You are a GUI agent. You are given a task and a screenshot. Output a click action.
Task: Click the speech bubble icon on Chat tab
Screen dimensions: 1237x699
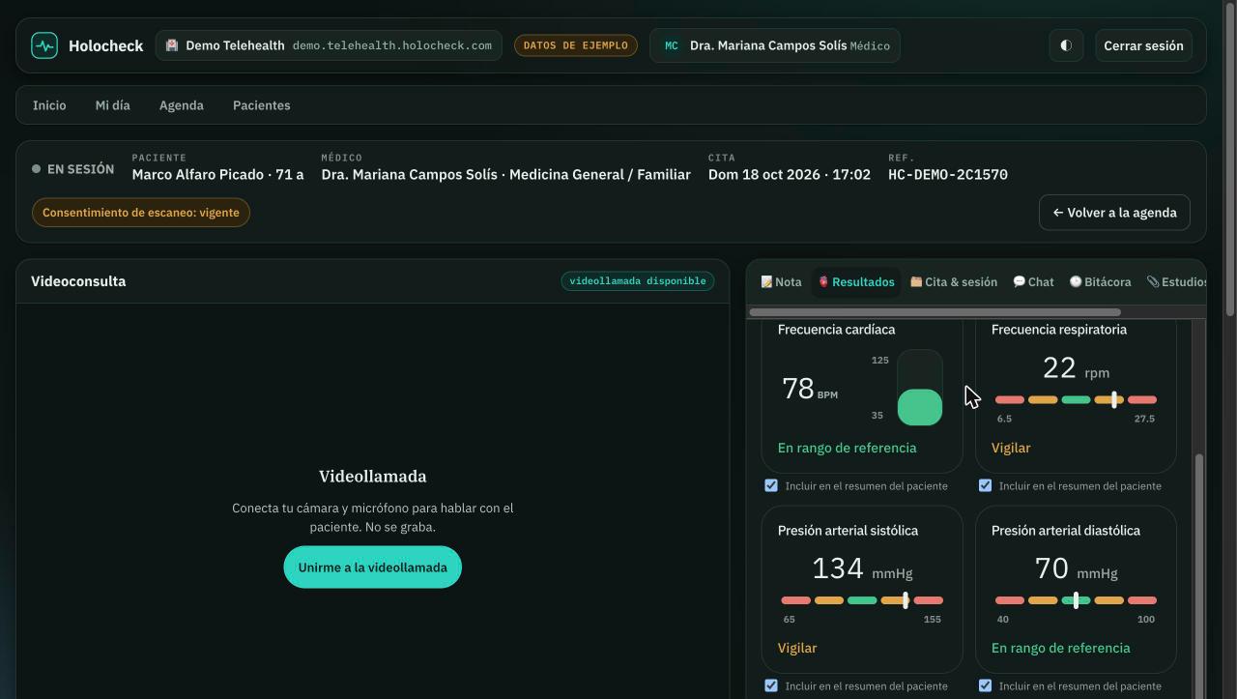(1019, 282)
